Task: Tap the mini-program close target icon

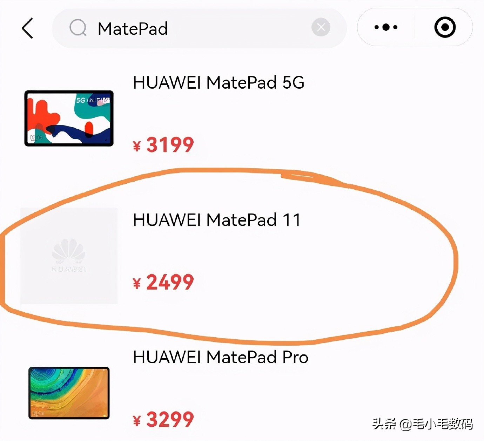Action: pos(445,27)
